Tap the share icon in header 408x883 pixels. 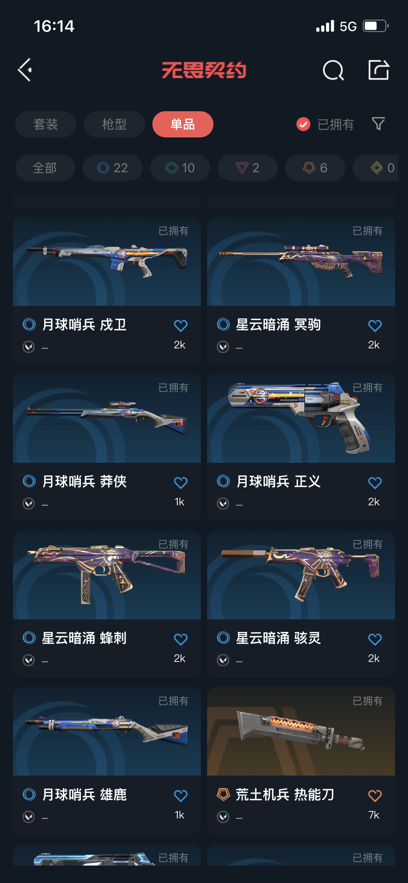click(x=379, y=70)
